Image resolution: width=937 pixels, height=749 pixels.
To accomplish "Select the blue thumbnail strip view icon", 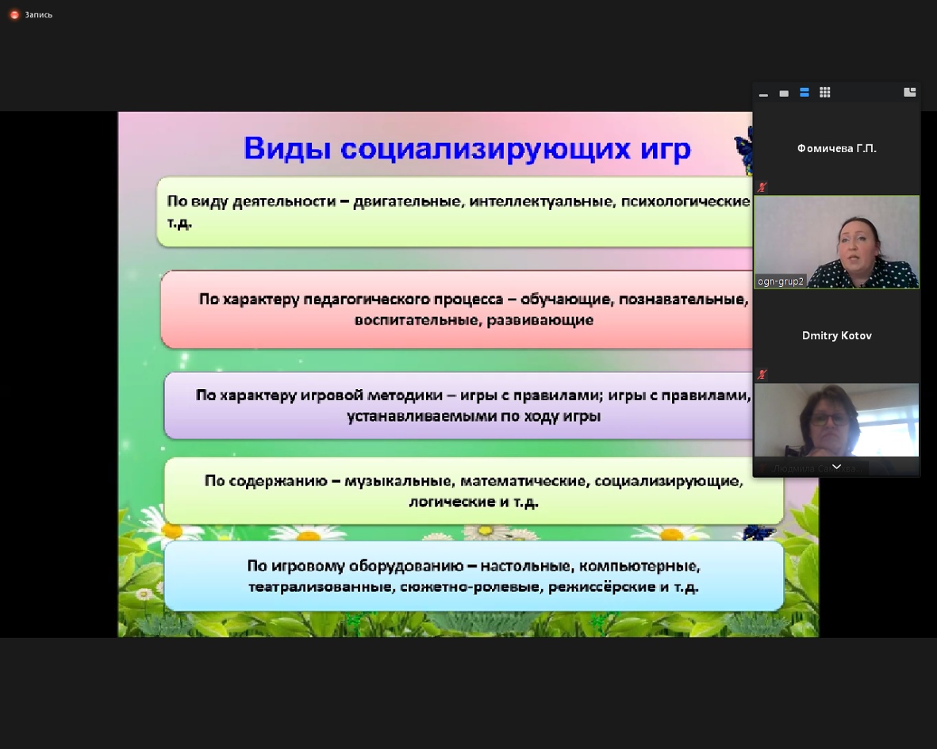I will [805, 93].
